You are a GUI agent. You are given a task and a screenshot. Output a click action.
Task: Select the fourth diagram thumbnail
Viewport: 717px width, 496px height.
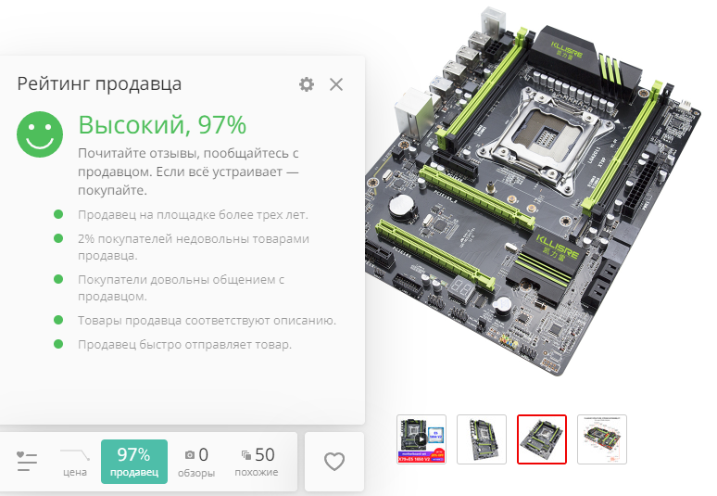602,439
